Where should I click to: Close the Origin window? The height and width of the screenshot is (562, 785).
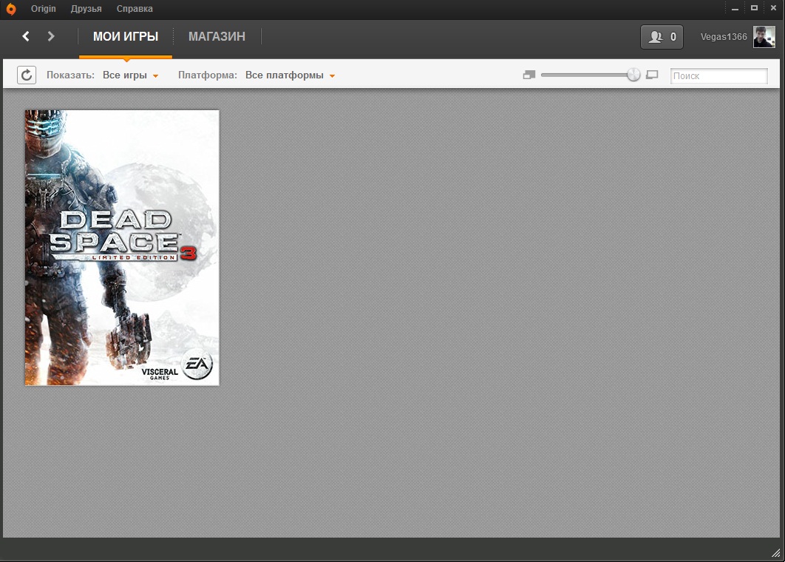pos(773,8)
